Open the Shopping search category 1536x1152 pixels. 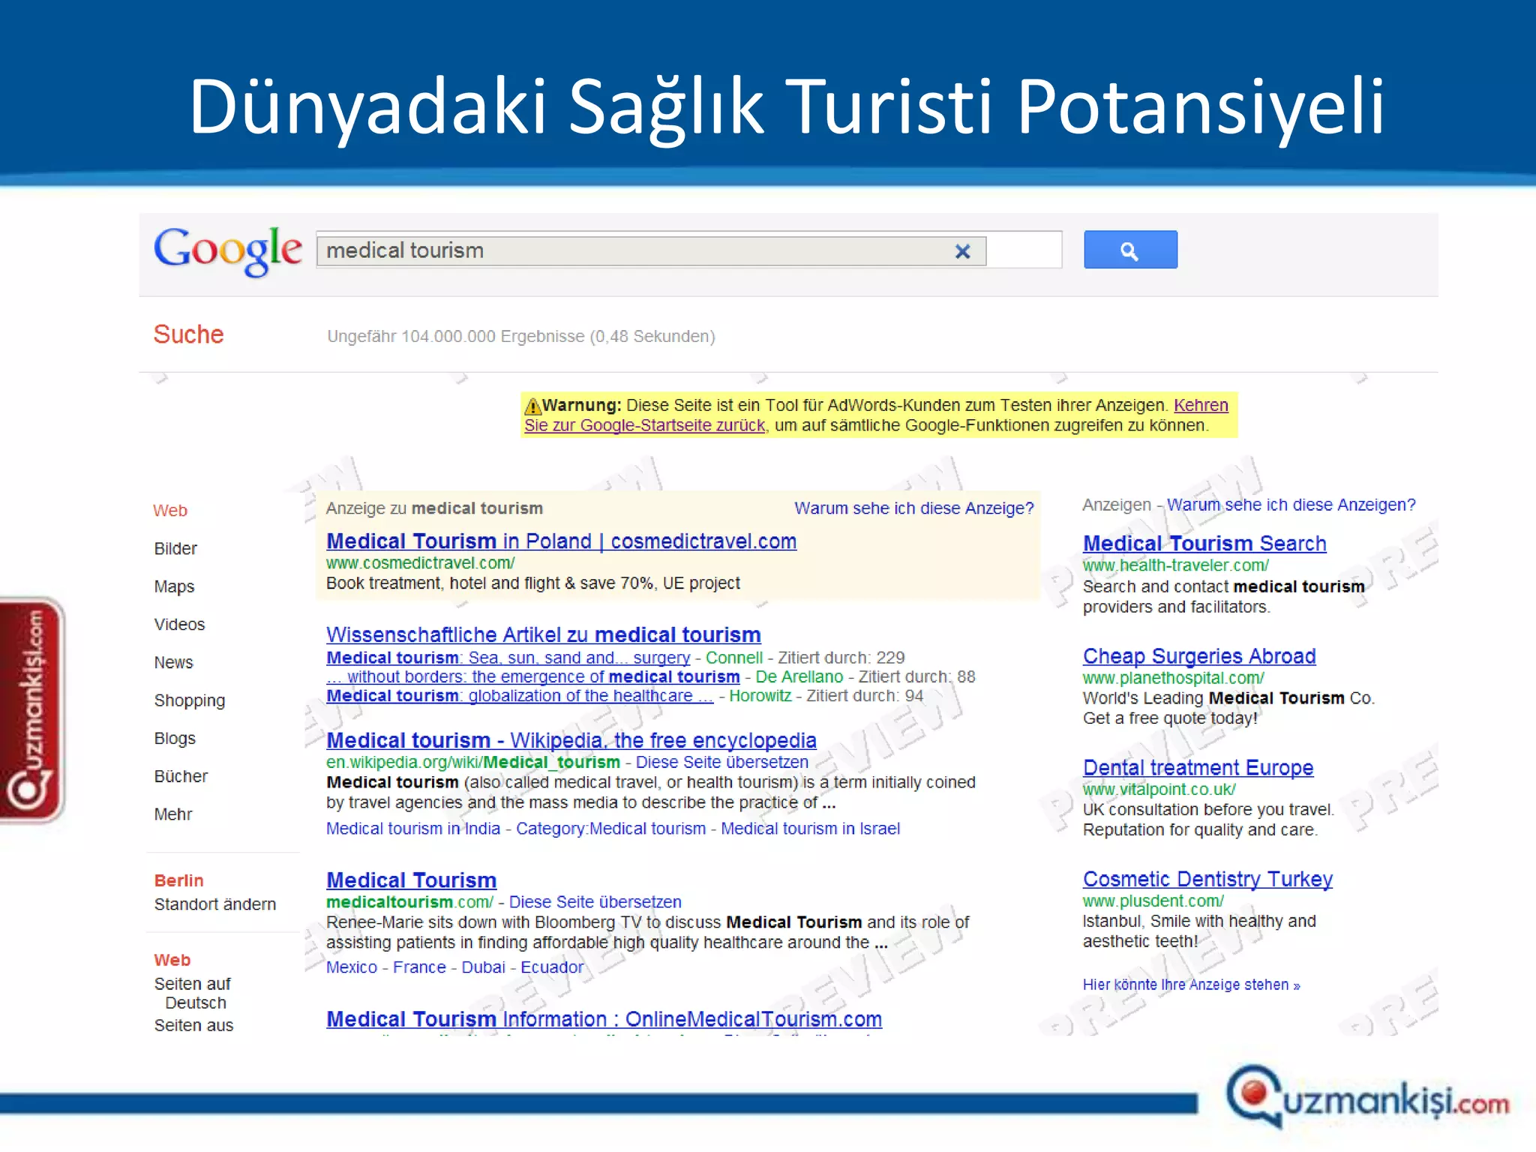190,701
